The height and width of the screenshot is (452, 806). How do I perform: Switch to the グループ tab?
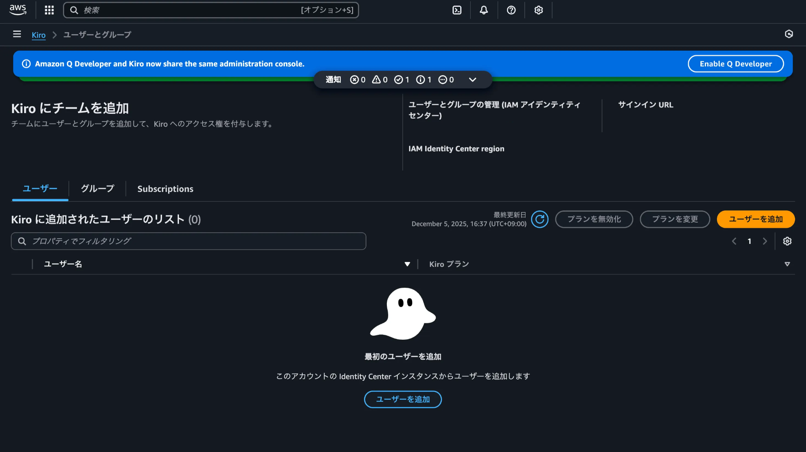[x=97, y=189]
